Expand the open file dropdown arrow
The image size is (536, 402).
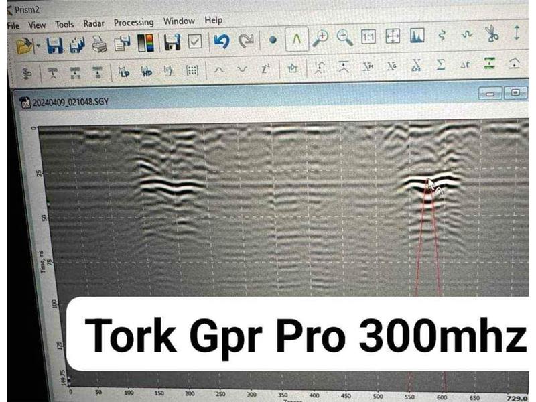(x=38, y=46)
